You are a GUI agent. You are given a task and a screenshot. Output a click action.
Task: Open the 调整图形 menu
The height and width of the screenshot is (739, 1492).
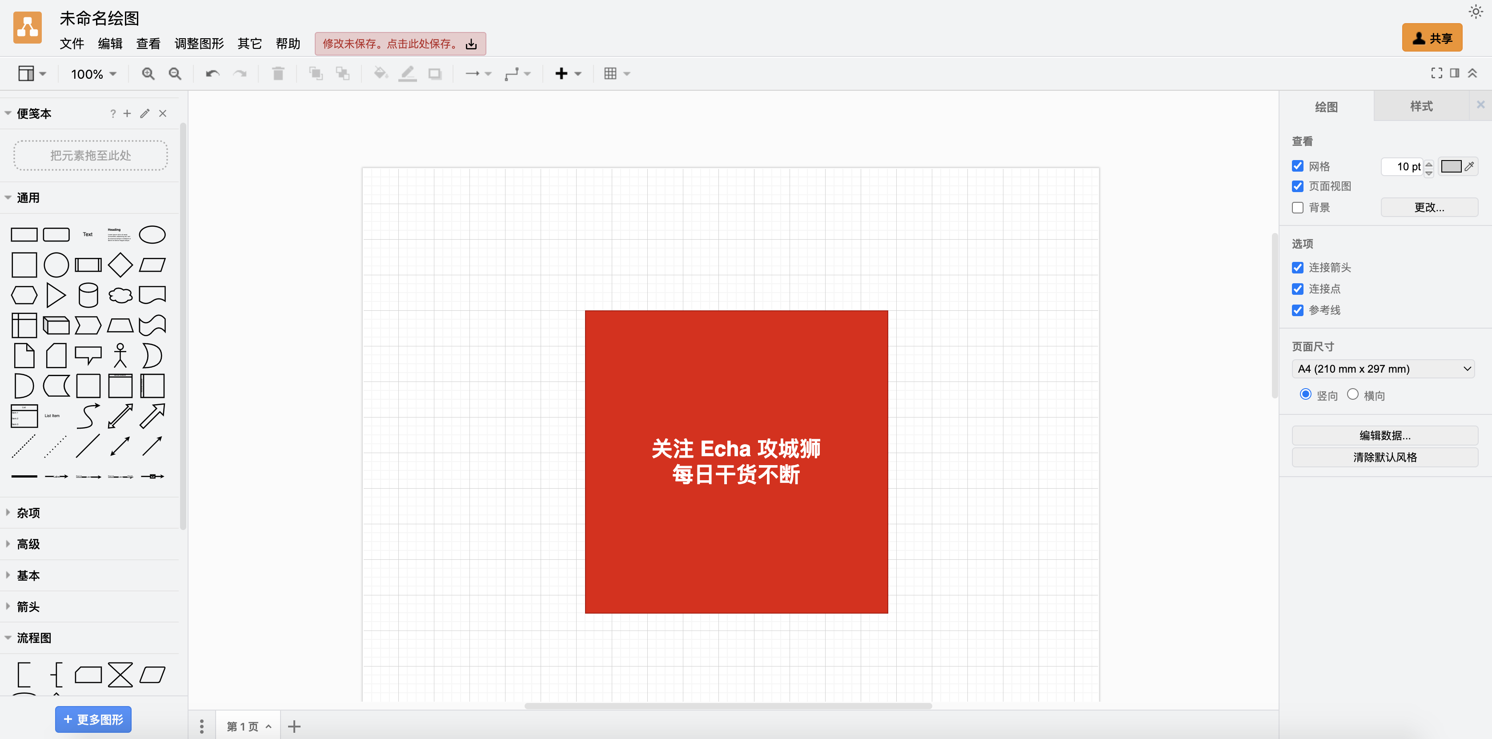point(199,44)
